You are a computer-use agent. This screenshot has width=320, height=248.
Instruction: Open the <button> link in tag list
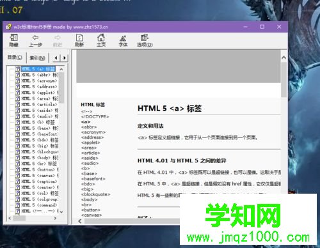click(x=91, y=210)
